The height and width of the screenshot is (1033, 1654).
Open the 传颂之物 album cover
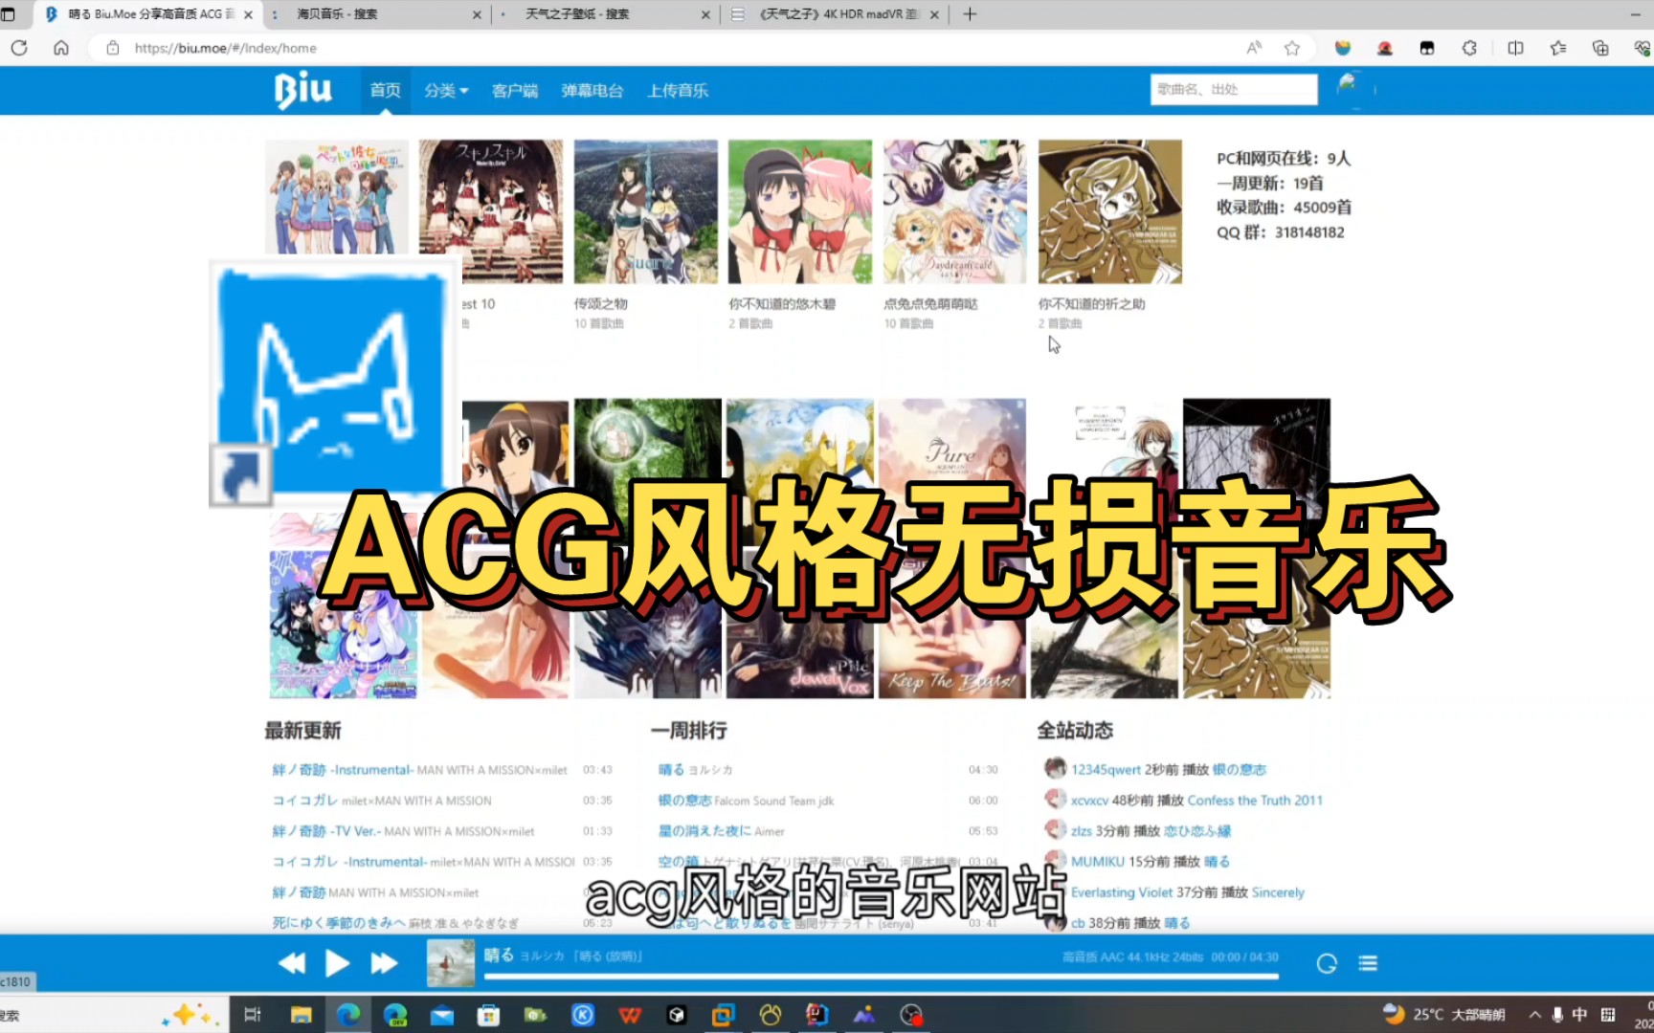[646, 211]
